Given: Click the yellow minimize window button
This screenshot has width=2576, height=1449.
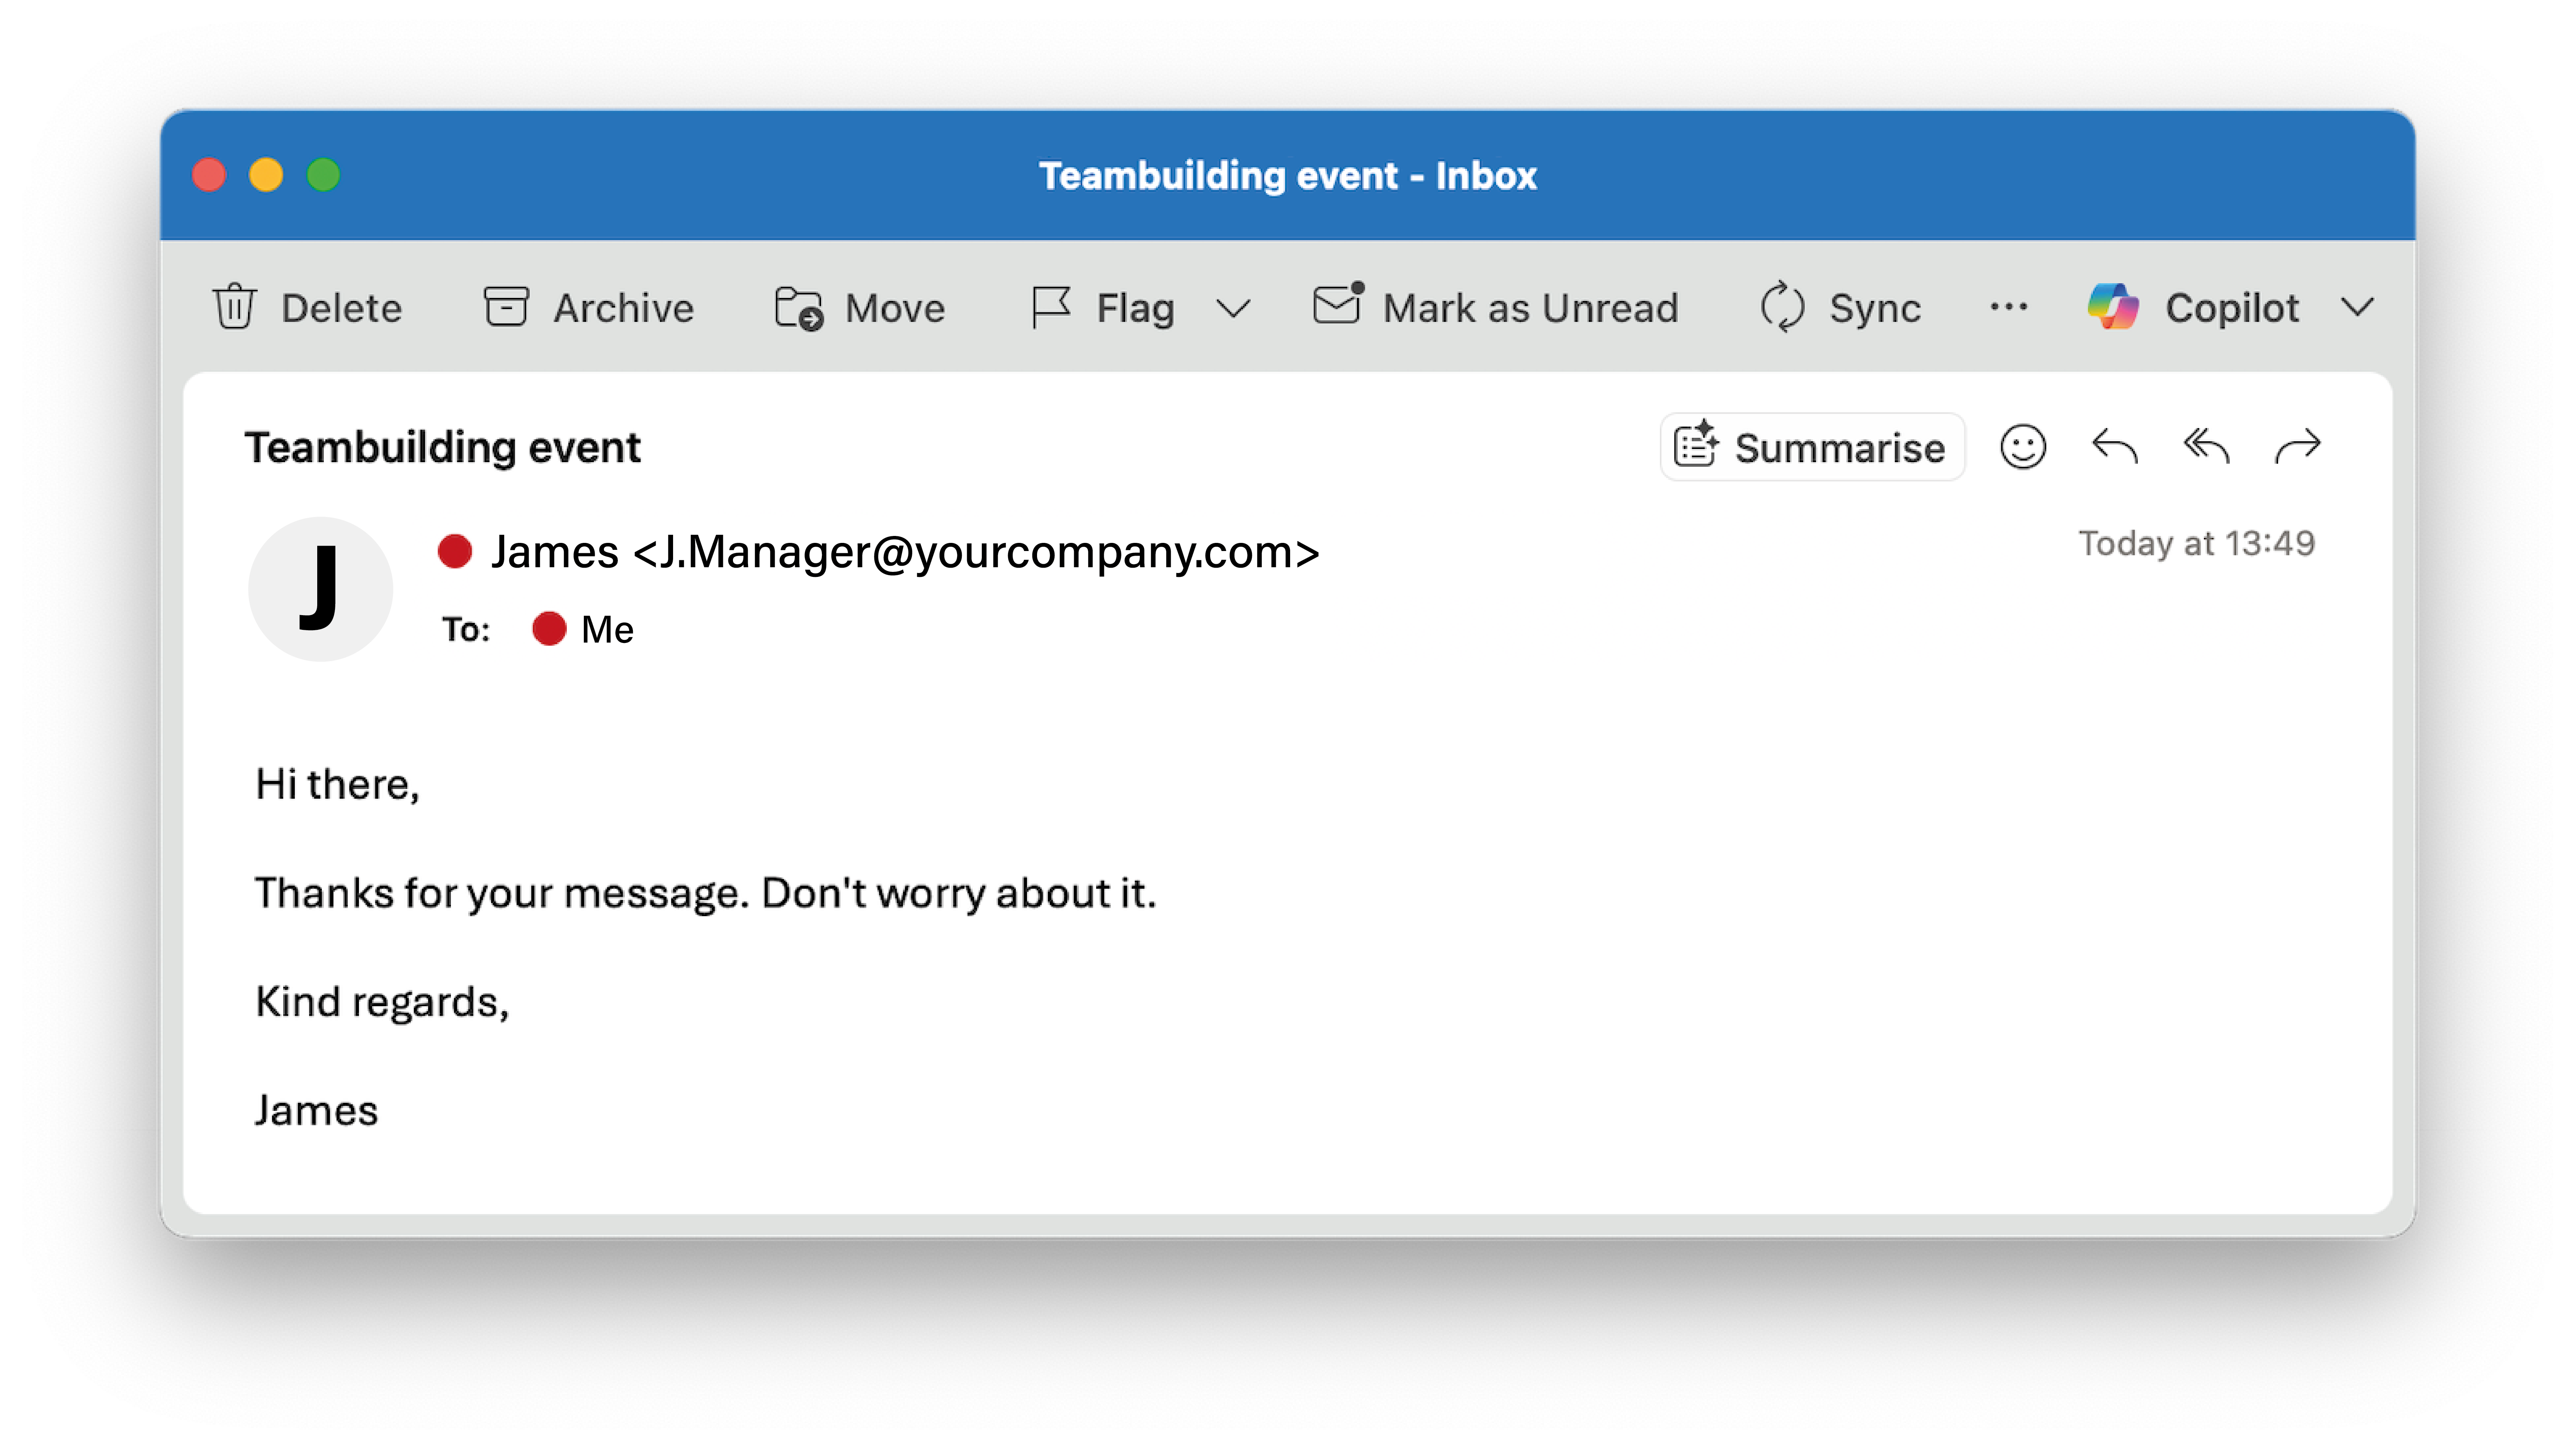Looking at the screenshot, I should 266,175.
